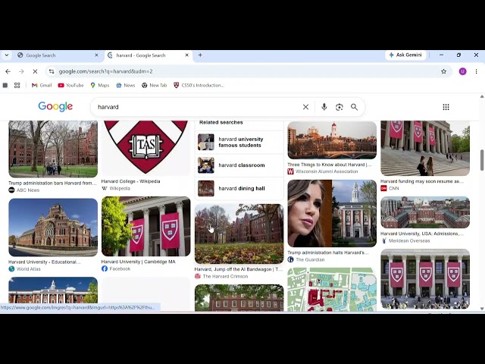485x364 pixels.
Task: Open the Google apps grid
Action: coord(446,107)
